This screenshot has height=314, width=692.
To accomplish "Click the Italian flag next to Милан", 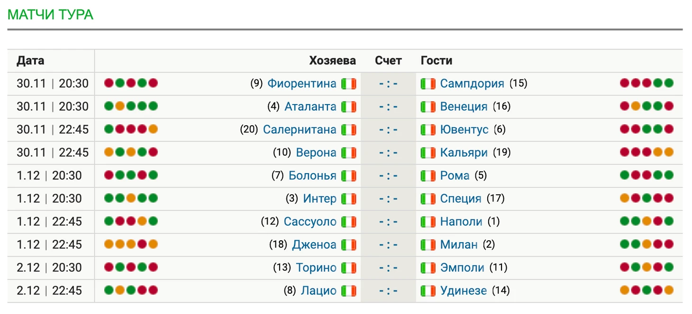I will click(428, 245).
